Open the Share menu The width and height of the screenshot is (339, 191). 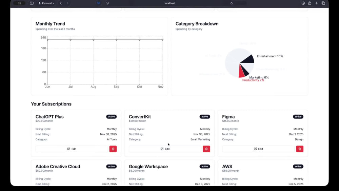[310, 3]
